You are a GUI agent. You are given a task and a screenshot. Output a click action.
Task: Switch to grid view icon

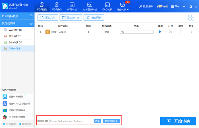pyautogui.click(x=191, y=18)
